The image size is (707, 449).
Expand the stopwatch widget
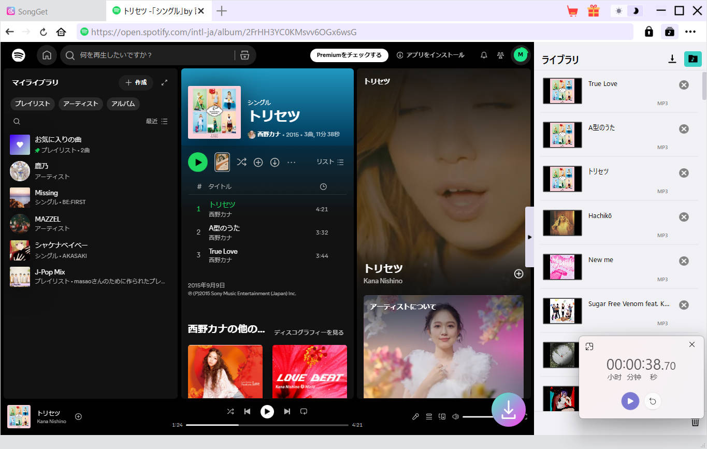589,346
